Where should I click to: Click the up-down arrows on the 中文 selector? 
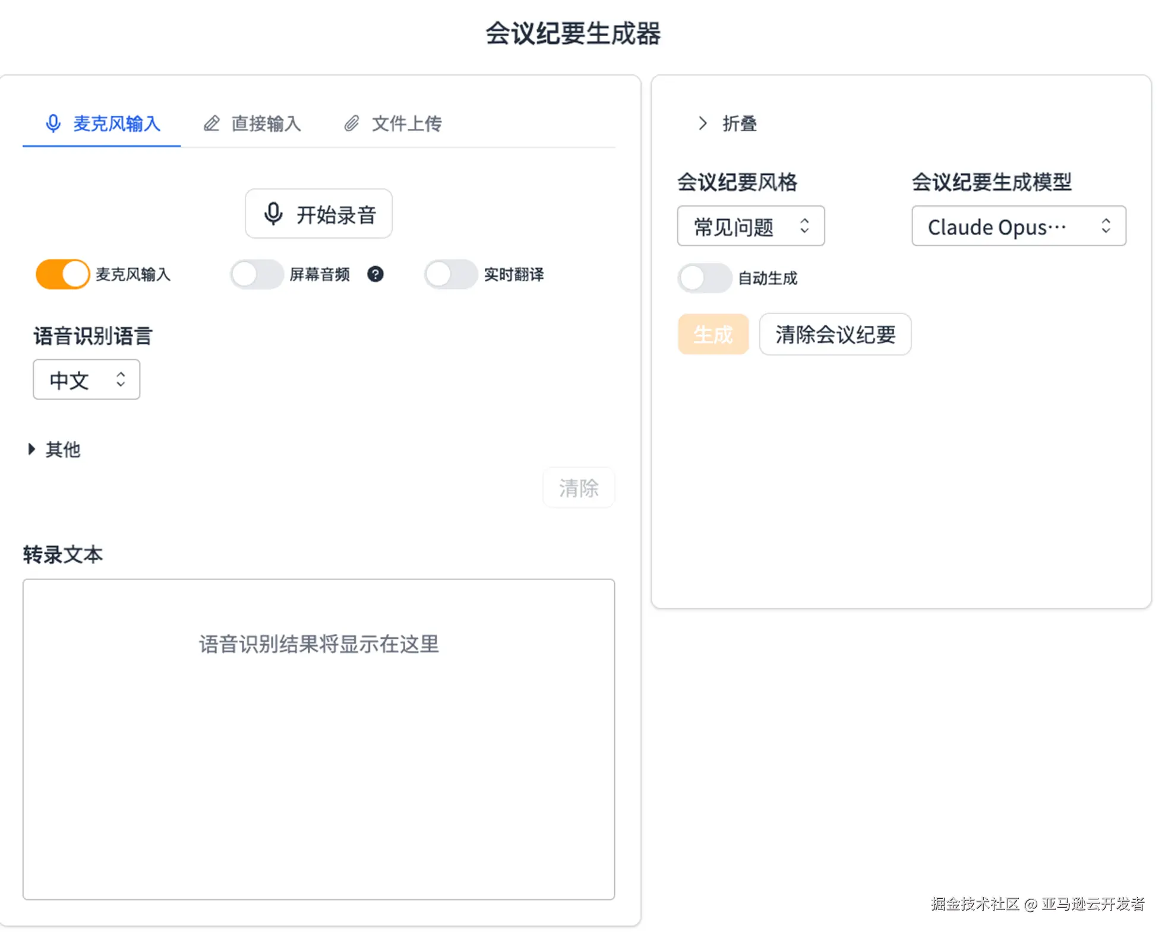point(121,379)
